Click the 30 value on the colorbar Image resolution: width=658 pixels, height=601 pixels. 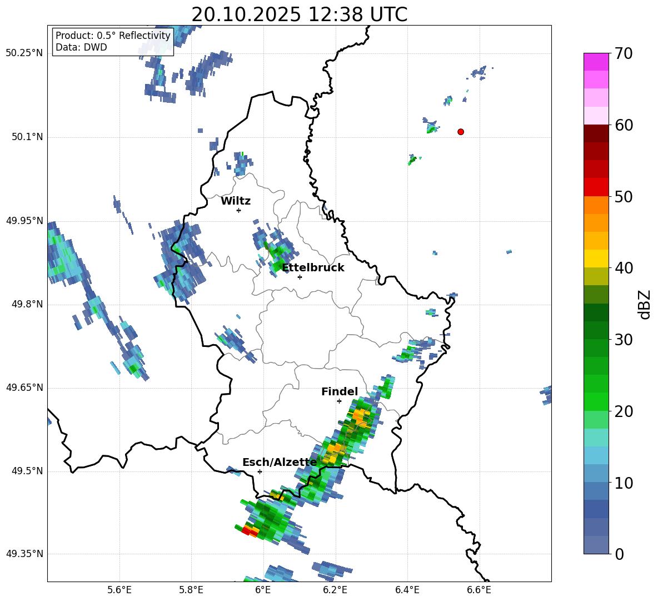624,340
